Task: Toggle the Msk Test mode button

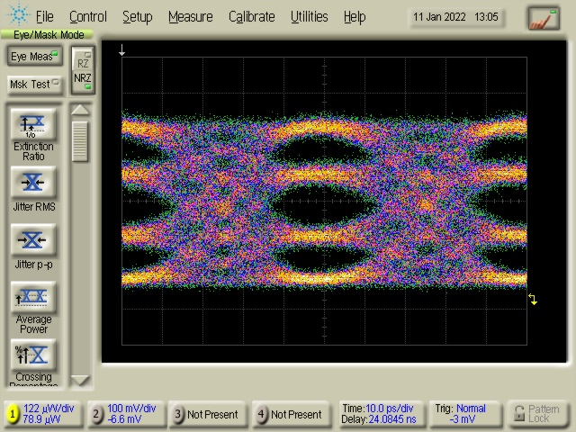Action: [x=32, y=85]
